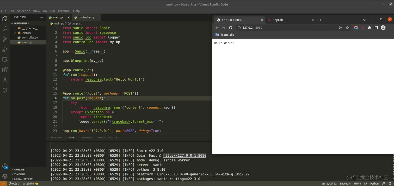Screen dimensions: 394x186
Task: Collapse the BLUEPRINTS folder section
Action: [22, 23]
